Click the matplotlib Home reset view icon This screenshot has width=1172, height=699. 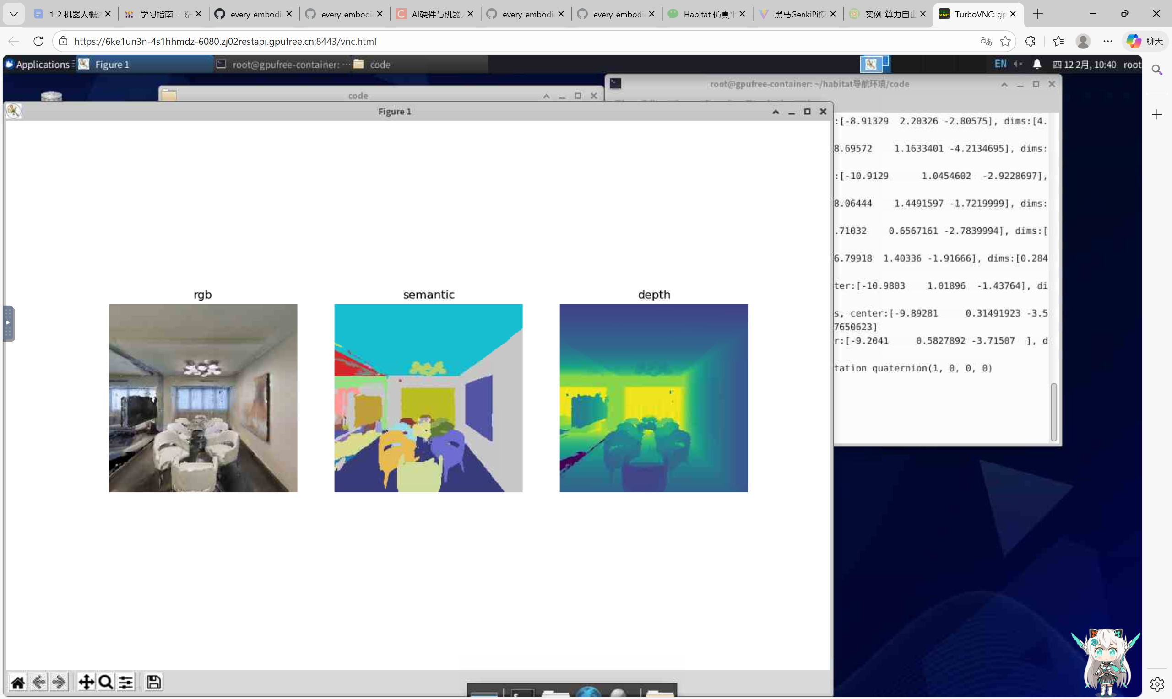pyautogui.click(x=18, y=682)
